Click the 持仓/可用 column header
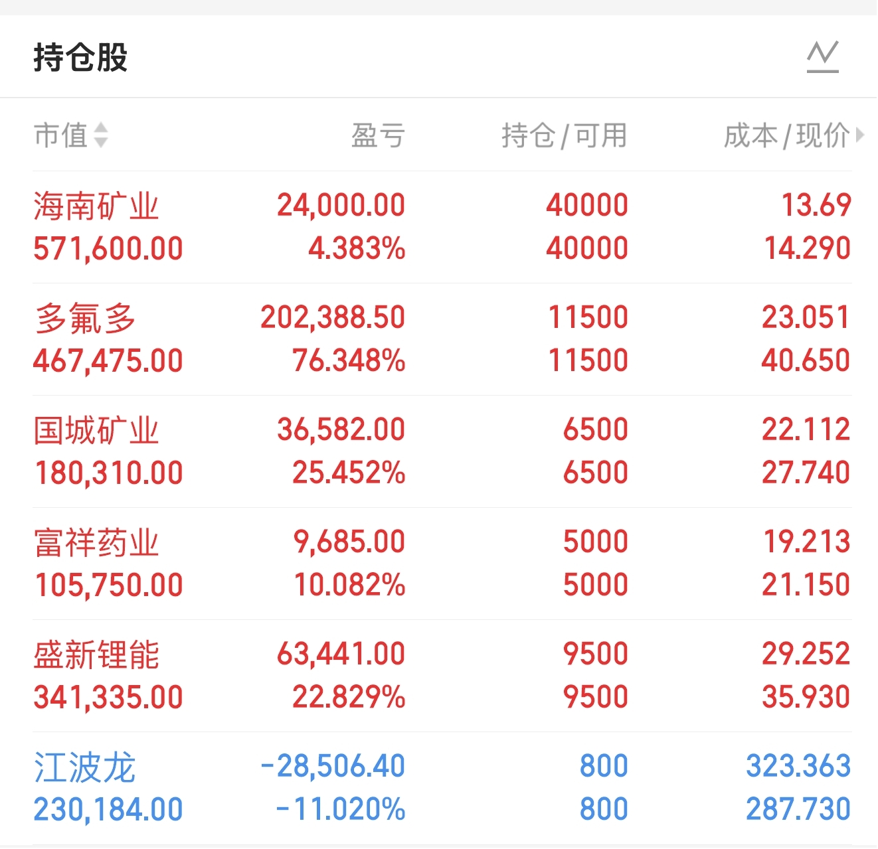 [564, 135]
